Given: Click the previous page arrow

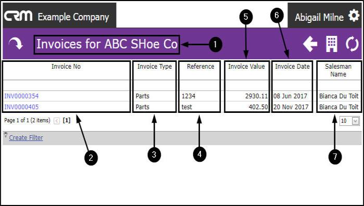Looking at the screenshot, I should [x=57, y=121].
